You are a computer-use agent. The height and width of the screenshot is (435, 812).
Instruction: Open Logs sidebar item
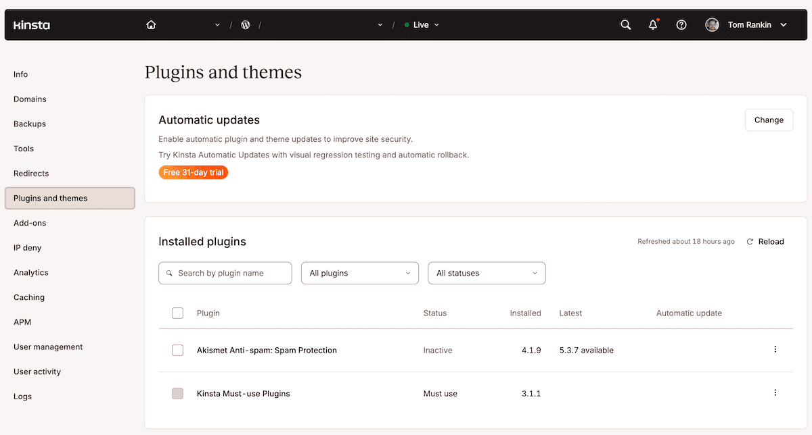point(22,396)
